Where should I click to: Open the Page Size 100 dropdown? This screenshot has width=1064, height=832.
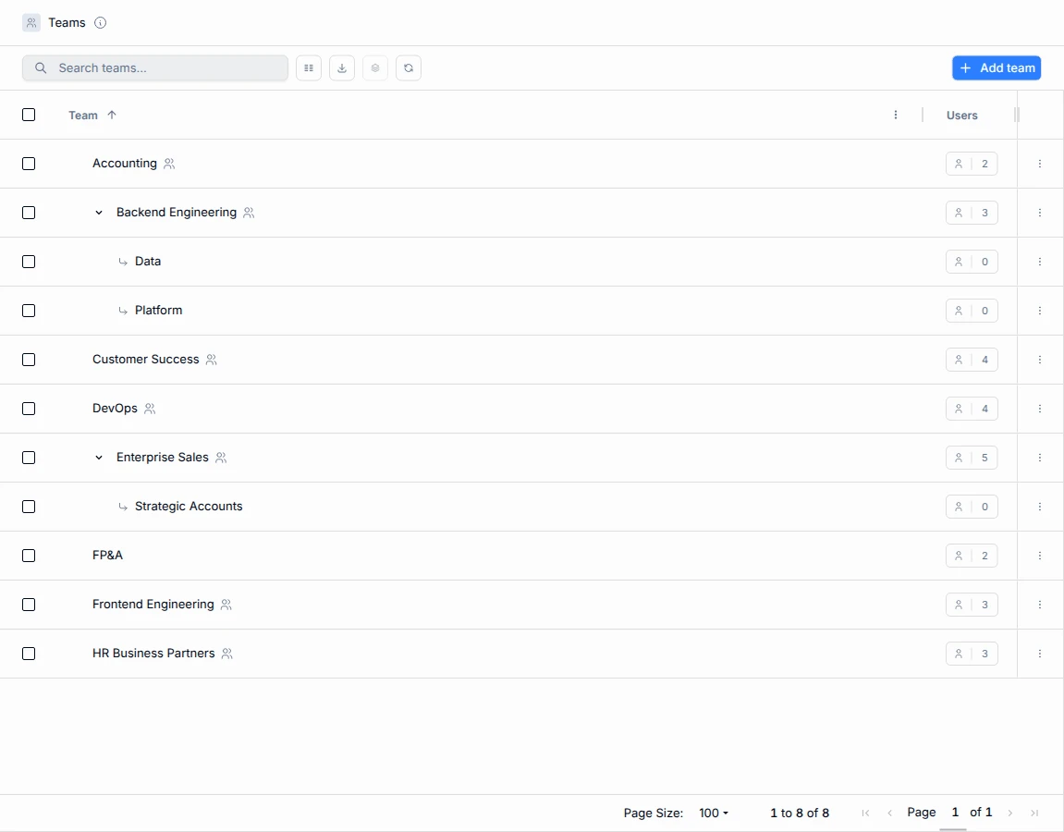point(713,813)
